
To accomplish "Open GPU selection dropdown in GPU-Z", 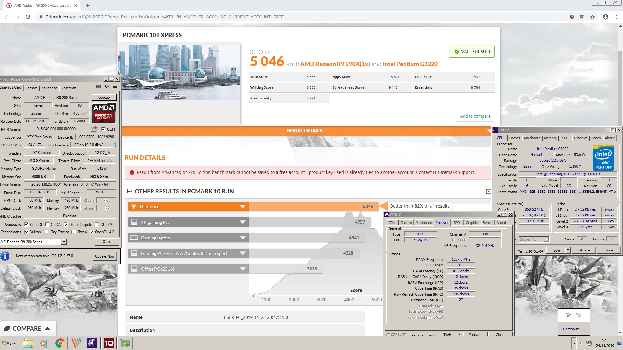I will pyautogui.click(x=64, y=242).
